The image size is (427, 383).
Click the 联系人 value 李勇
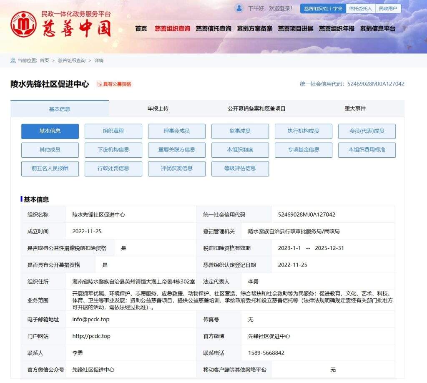click(x=78, y=353)
